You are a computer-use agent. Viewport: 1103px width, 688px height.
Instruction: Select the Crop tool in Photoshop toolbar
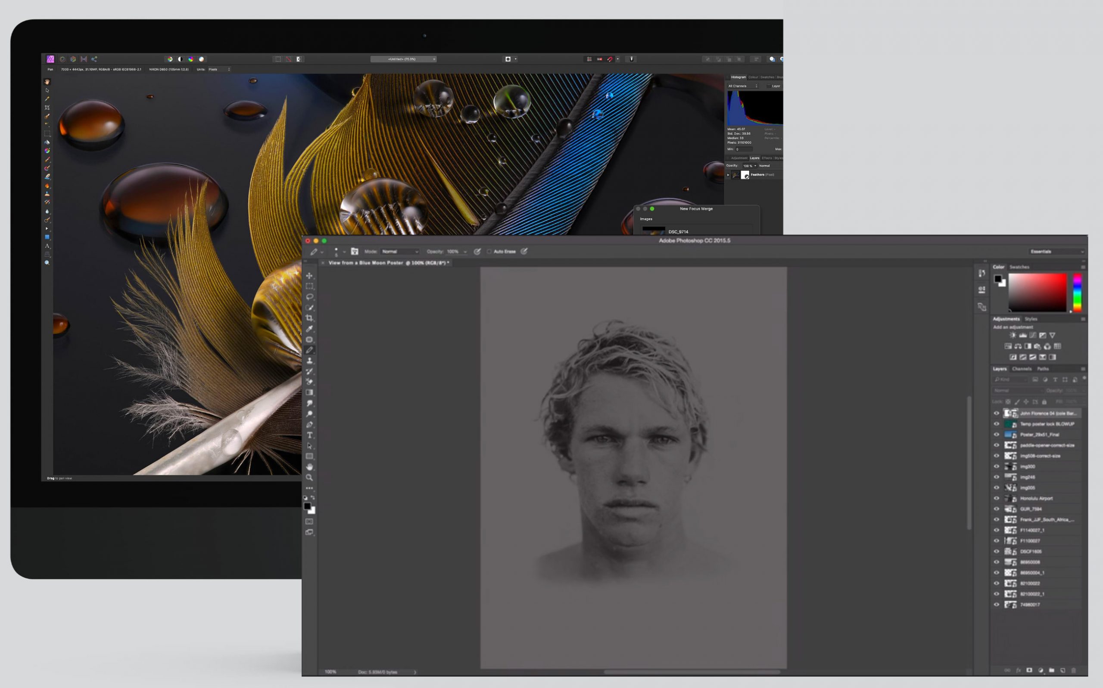(x=309, y=318)
